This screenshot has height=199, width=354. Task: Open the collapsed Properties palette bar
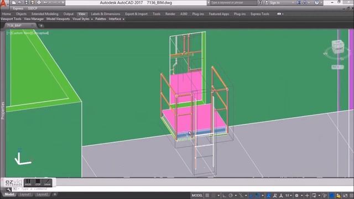click(x=3, y=111)
